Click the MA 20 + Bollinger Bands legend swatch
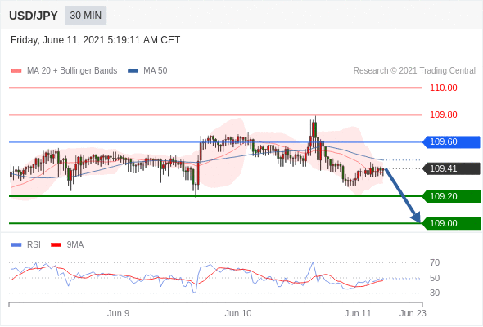Screen dimensions: 483x327 click(x=16, y=71)
